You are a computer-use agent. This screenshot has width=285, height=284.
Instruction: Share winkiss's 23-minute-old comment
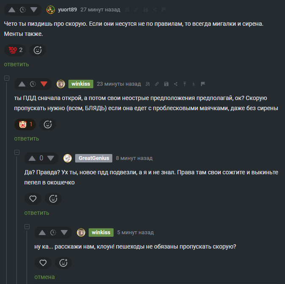[175, 84]
